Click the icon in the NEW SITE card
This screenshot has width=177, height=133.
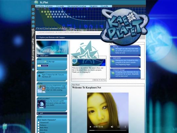click(x=113, y=62)
